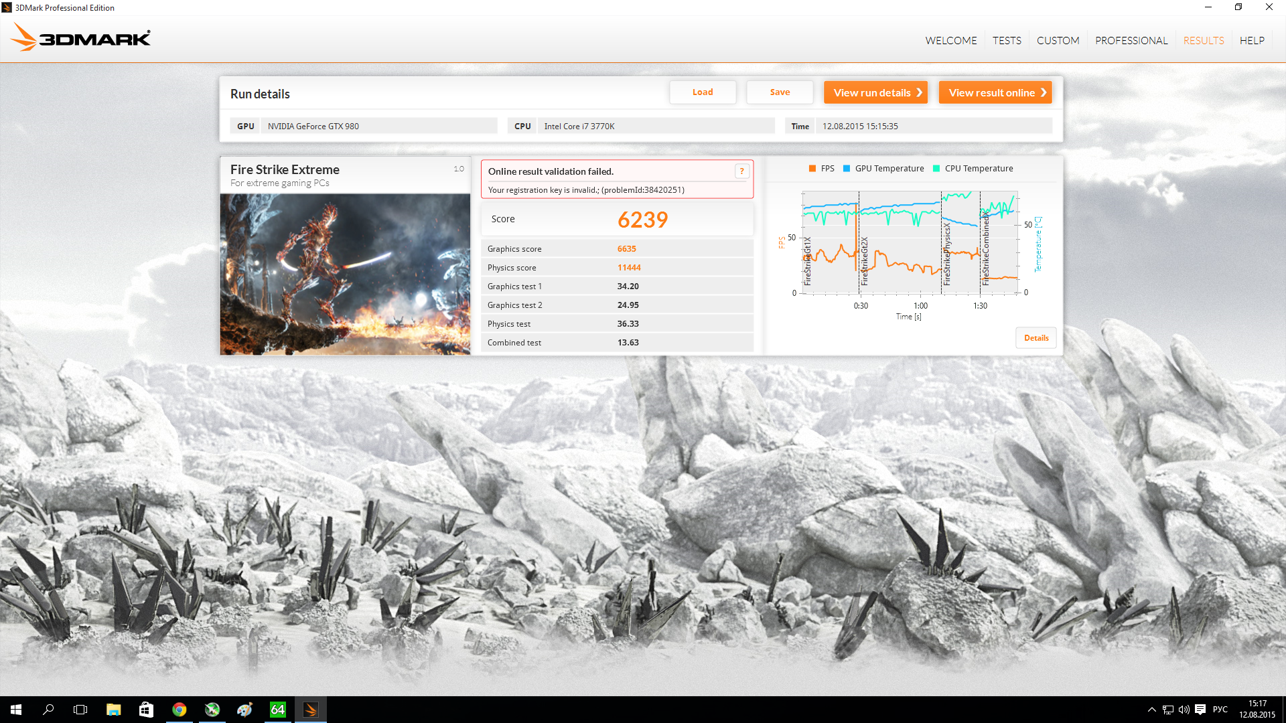Click the 3DMark logo
The width and height of the screenshot is (1286, 723).
(x=80, y=38)
